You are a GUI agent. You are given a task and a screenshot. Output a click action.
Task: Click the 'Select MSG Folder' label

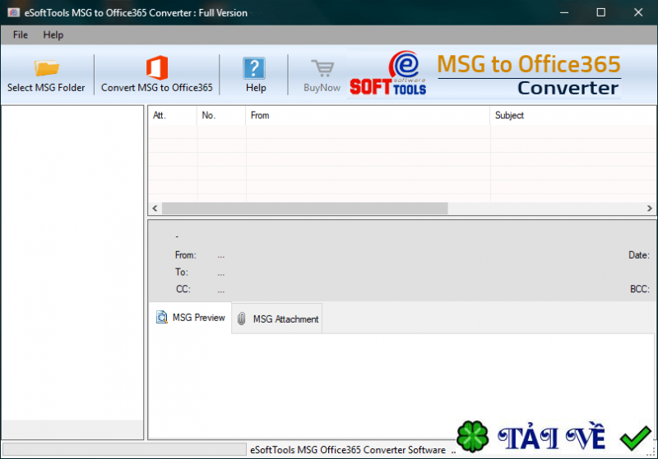pyautogui.click(x=46, y=88)
